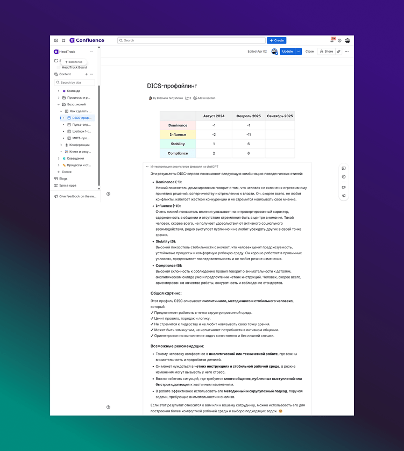Viewport: 404px width, 451px height.
Task: Click the Share button
Action: click(327, 52)
